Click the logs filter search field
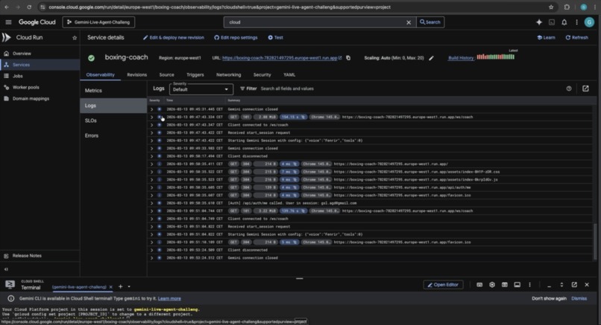The height and width of the screenshot is (325, 601). (410, 89)
